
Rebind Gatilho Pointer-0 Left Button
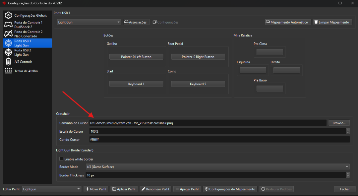[x=136, y=57]
